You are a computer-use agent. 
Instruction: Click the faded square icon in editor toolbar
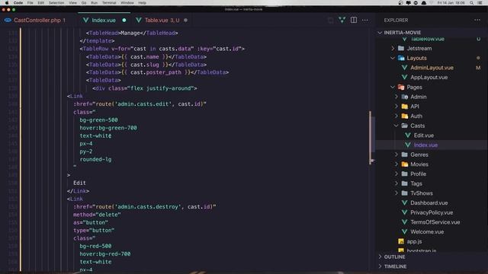click(330, 21)
